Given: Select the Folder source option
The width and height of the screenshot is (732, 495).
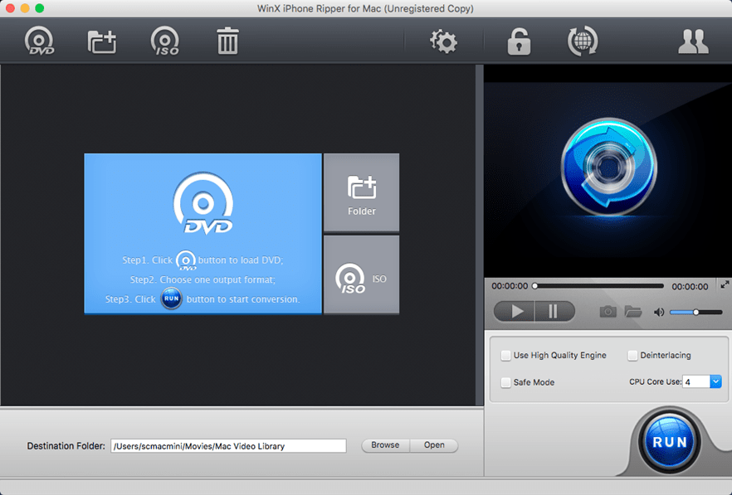Looking at the screenshot, I should click(361, 192).
